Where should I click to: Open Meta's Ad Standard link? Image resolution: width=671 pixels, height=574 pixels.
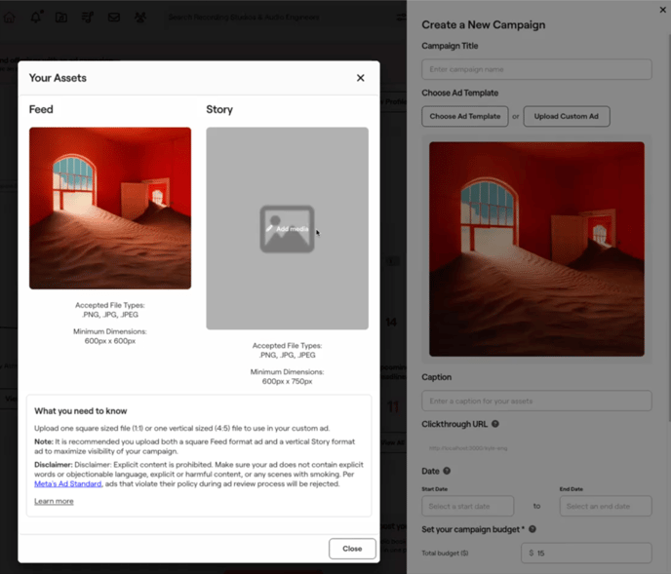pyautogui.click(x=68, y=483)
